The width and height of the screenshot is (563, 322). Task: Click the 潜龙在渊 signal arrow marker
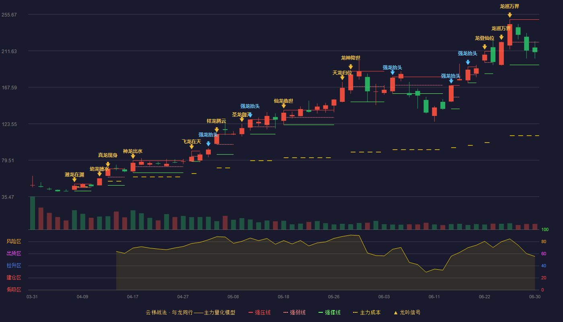74,180
